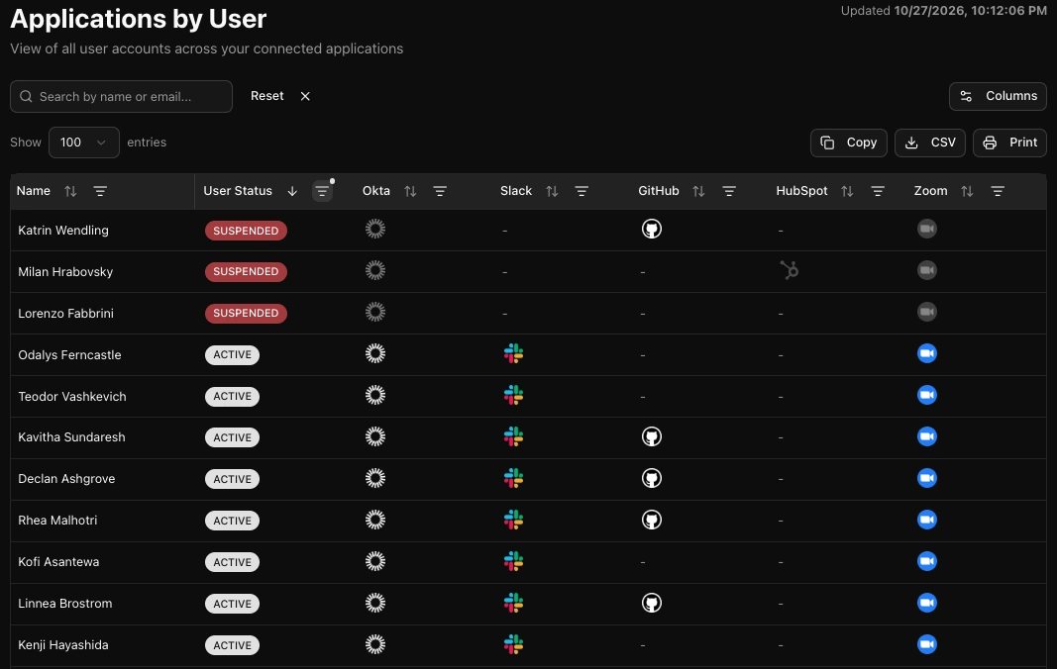1057x669 pixels.
Task: Open the Okta column filter
Action: 440,191
